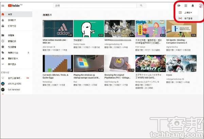Open the notifications bell
Image resolution: width=204 pixels, height=139 pixels.
click(193, 5)
